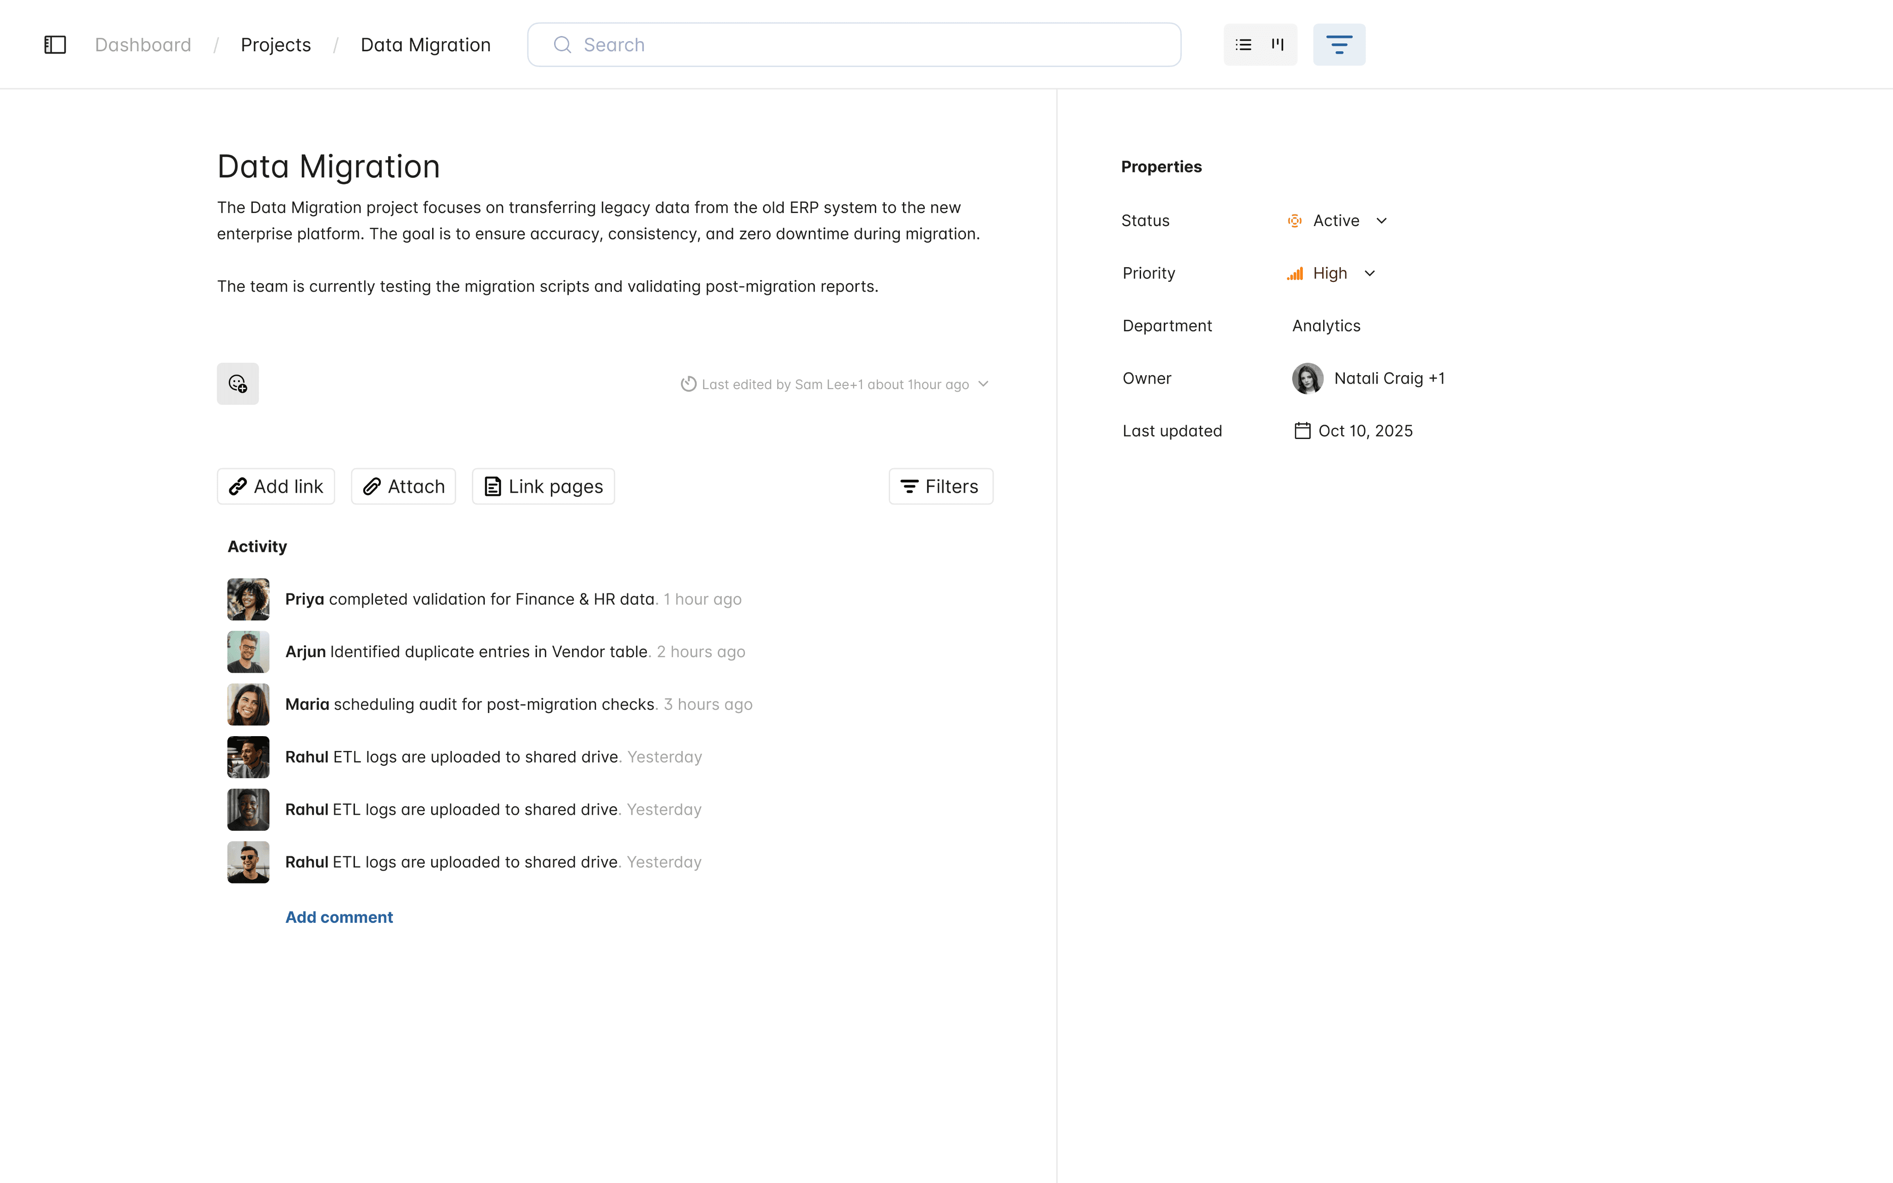Open the activity Filters button
Viewport: 1893px width, 1183px height.
click(x=940, y=487)
